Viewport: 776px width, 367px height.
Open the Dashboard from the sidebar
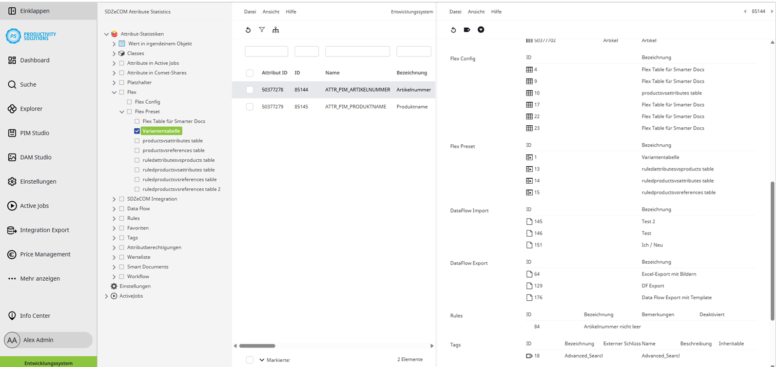click(x=12, y=60)
